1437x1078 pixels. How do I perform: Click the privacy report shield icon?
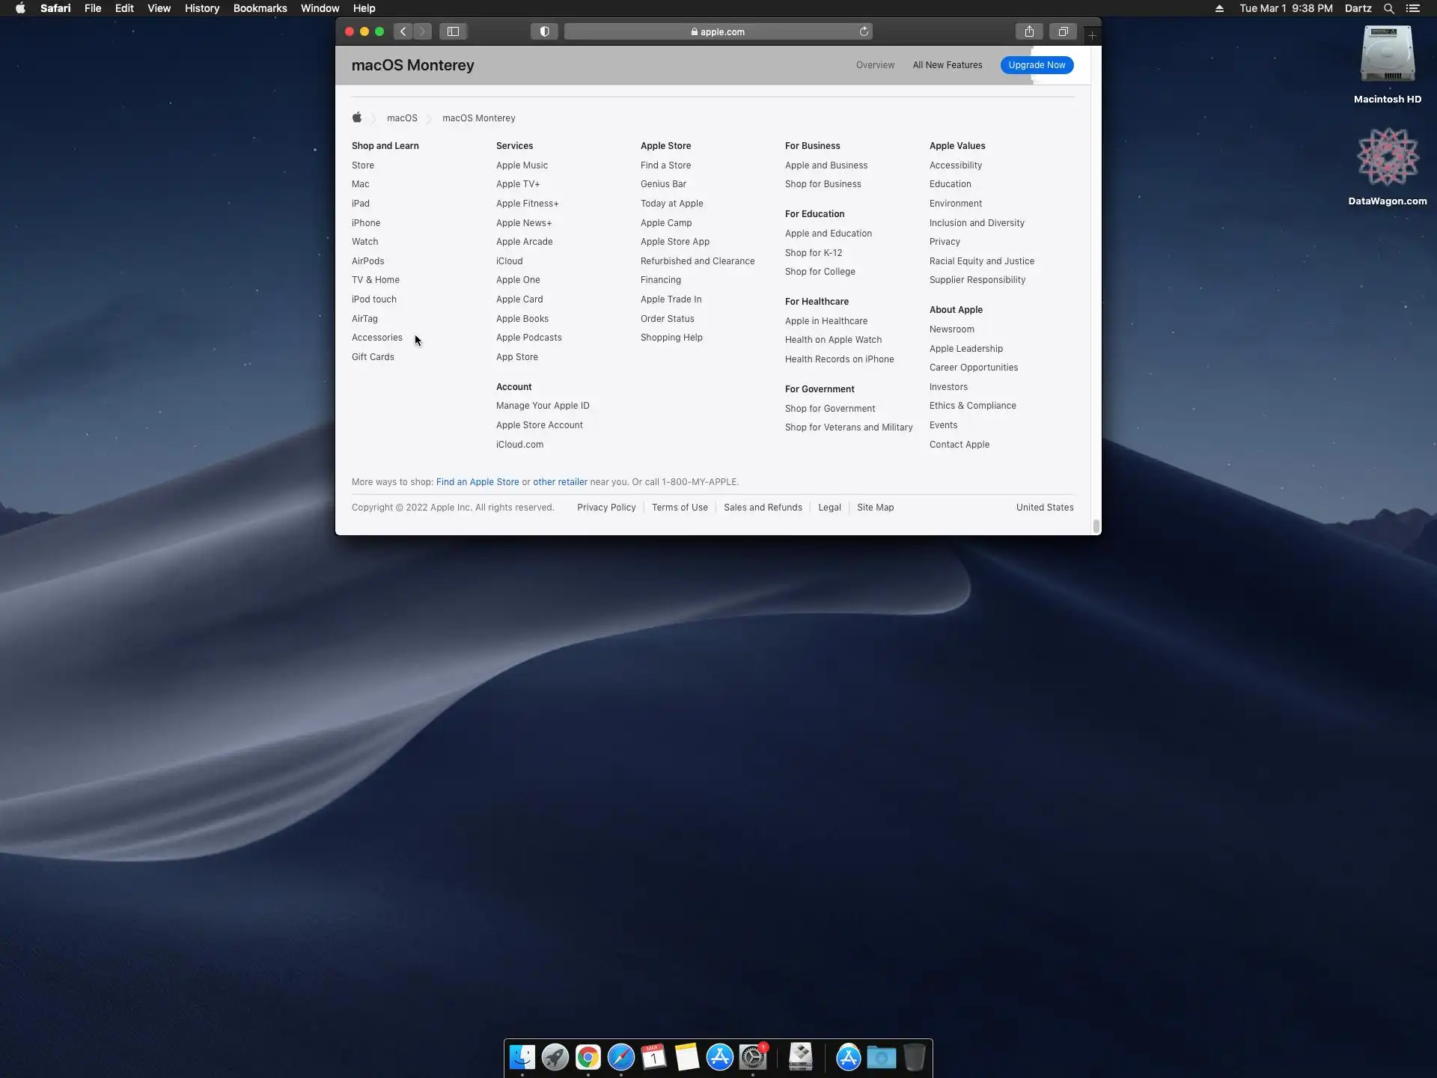click(544, 31)
